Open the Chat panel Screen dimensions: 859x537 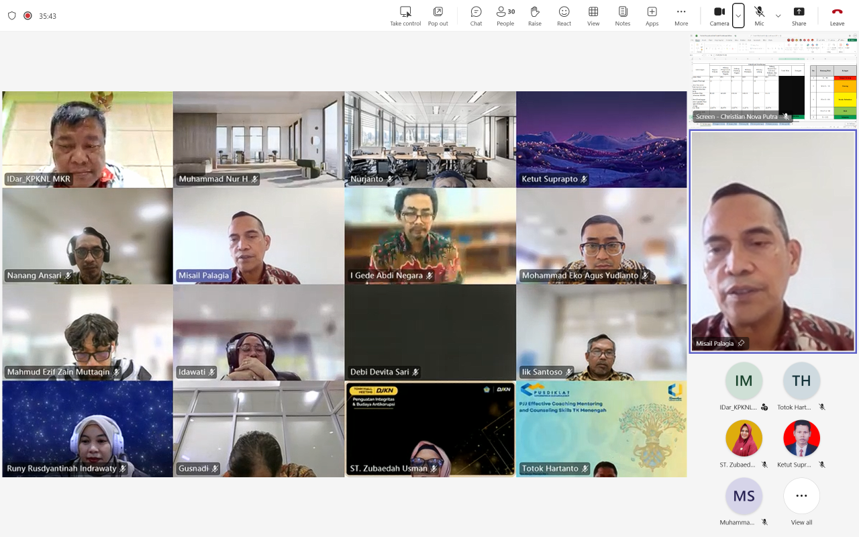(x=476, y=15)
